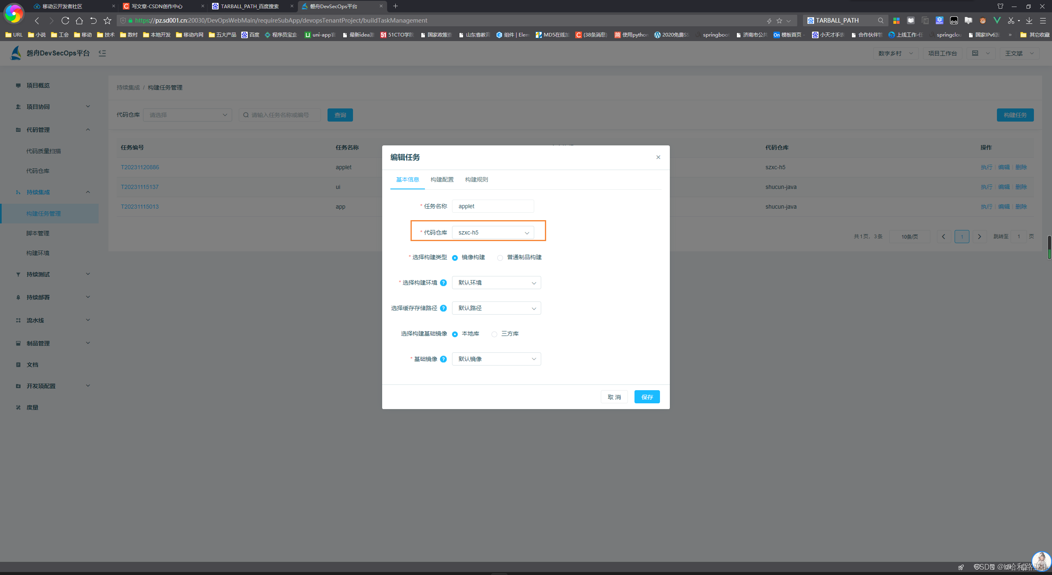Click the 项目工作台 button
The width and height of the screenshot is (1052, 575).
[943, 53]
